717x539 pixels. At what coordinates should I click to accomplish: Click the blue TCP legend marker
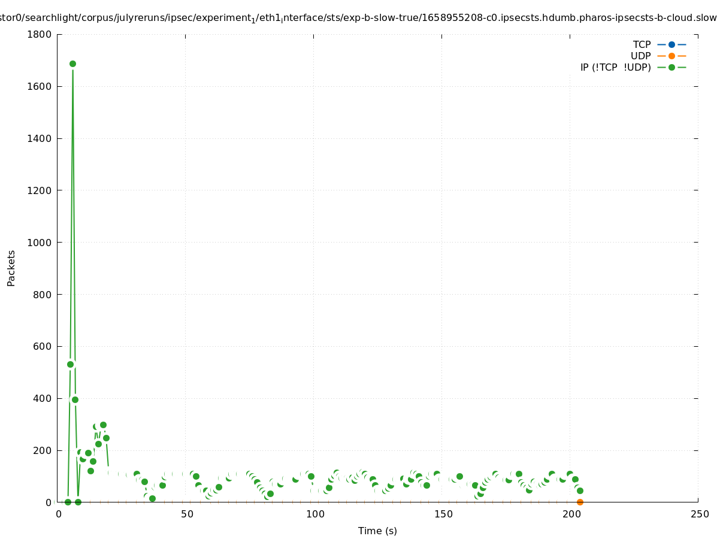(671, 45)
